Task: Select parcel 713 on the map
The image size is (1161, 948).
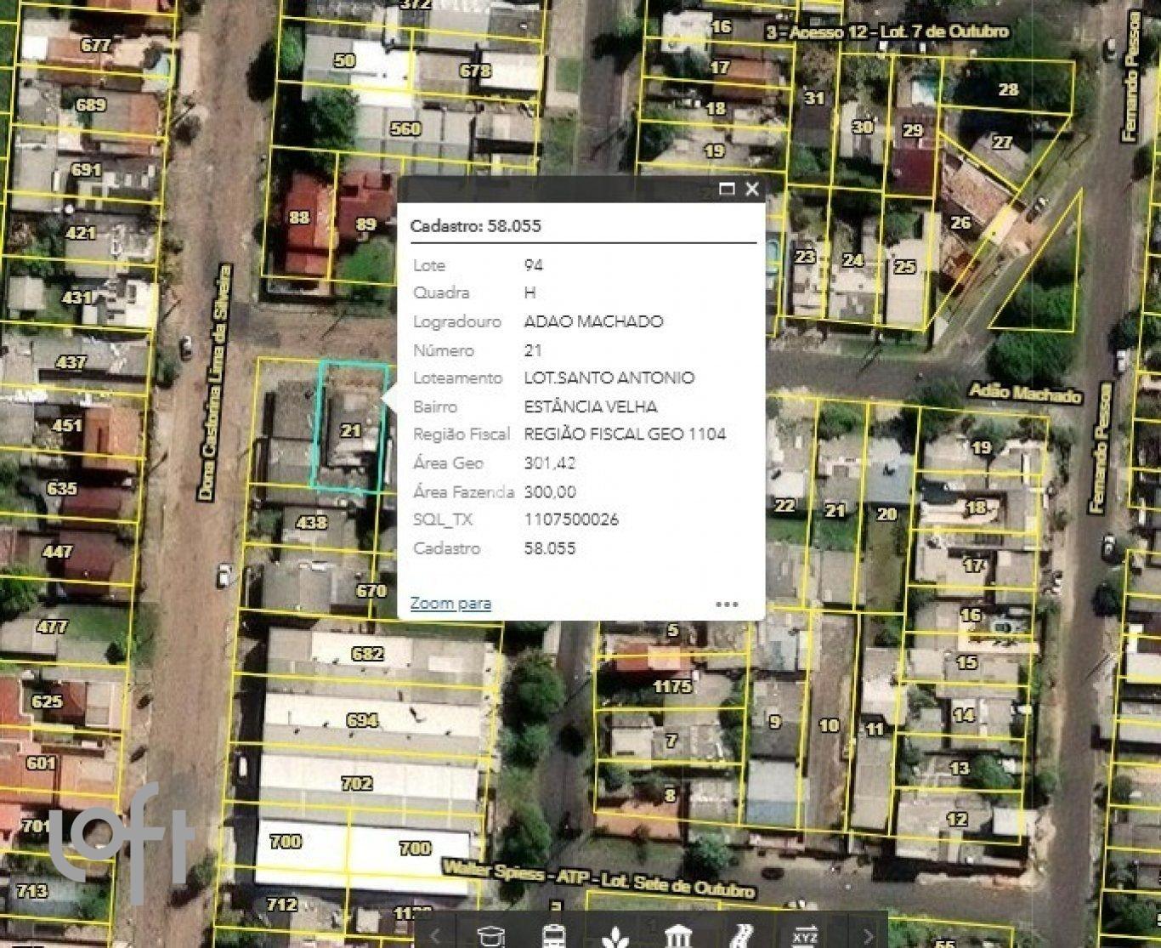Action: (x=32, y=890)
